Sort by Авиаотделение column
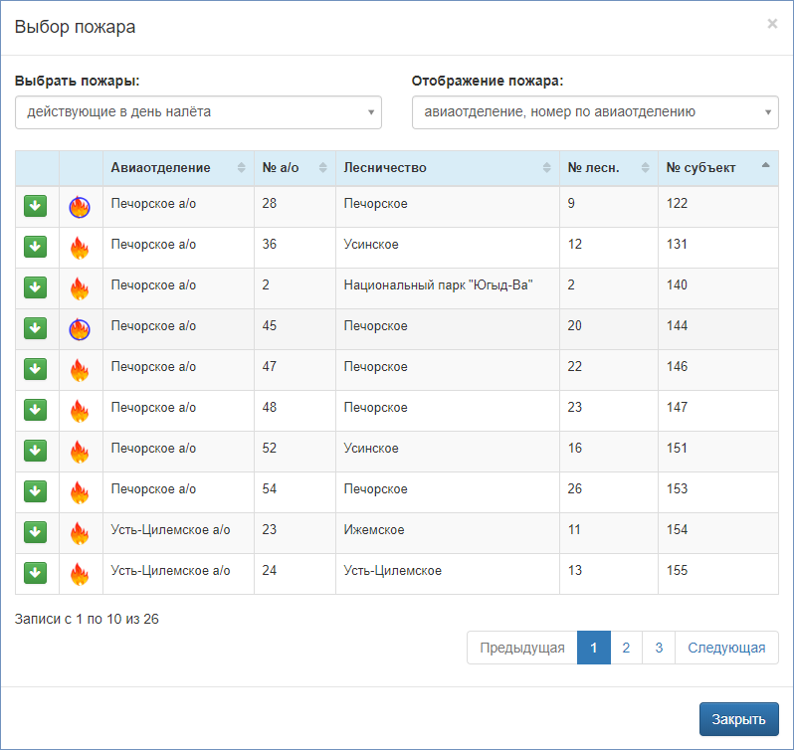 coord(178,168)
